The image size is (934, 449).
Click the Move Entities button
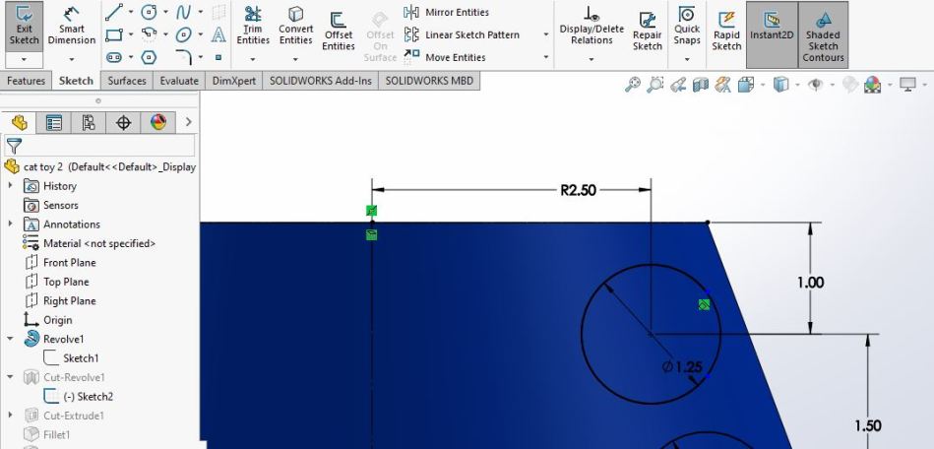(454, 57)
